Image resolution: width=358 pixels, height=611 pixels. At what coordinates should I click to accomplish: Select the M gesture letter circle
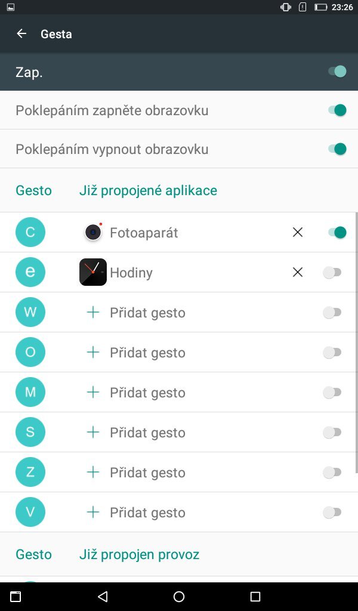(30, 392)
